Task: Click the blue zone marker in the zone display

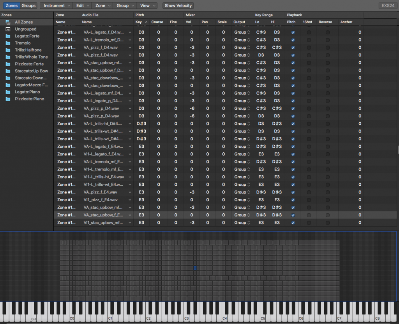Action: pyautogui.click(x=195, y=268)
